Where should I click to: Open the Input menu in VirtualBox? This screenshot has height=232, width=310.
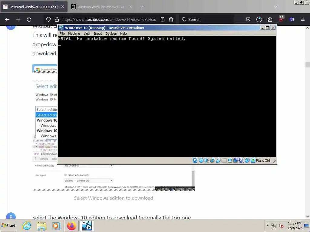tap(98, 34)
